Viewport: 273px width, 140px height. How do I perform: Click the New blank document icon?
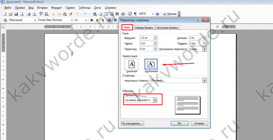click(5, 14)
